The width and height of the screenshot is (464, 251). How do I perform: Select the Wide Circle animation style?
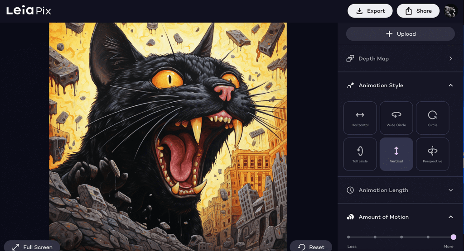point(396,118)
